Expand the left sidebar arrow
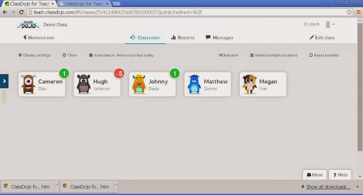Image resolution: width=363 pixels, height=195 pixels. [x=4, y=81]
